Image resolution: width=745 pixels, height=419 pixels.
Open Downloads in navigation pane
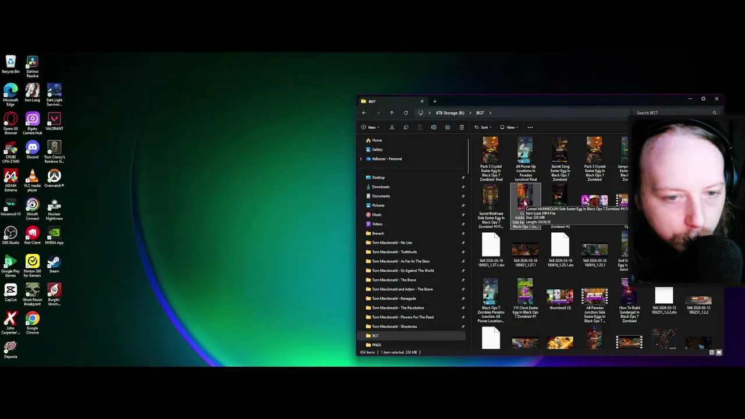(381, 187)
